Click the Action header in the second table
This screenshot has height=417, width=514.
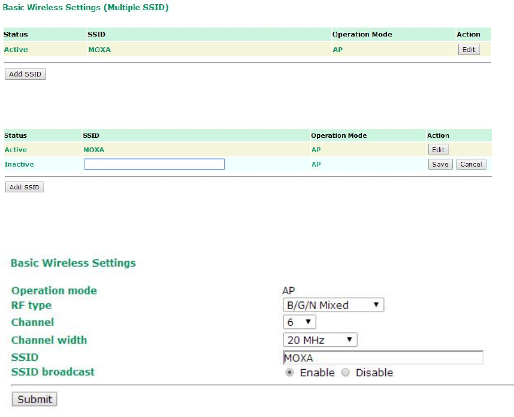tap(438, 135)
